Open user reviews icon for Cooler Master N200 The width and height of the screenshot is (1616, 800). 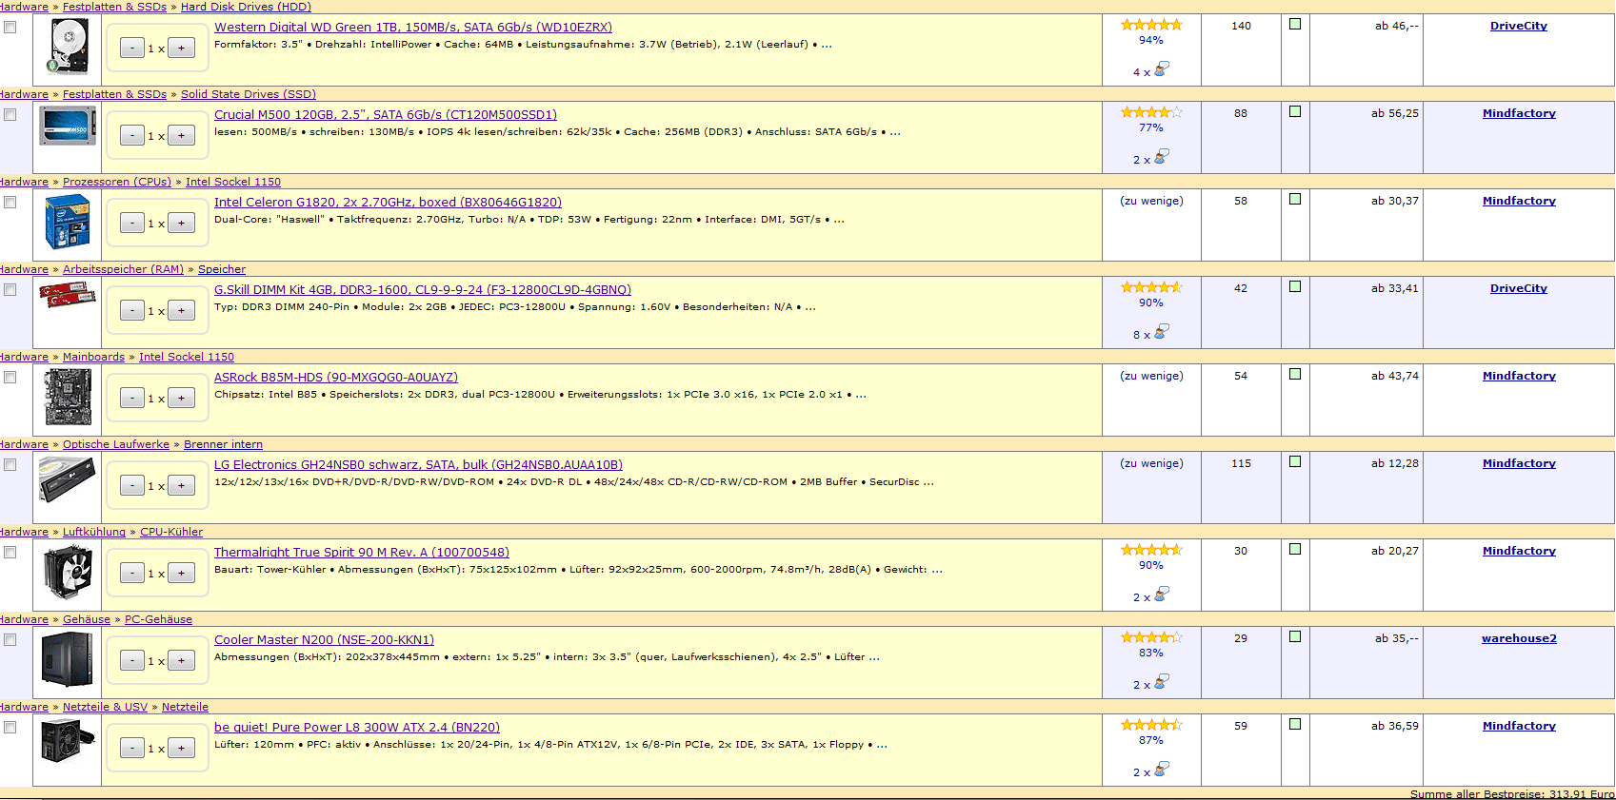tap(1162, 682)
